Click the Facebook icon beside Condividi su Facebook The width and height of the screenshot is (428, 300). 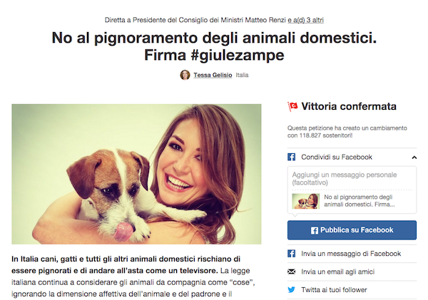(x=291, y=157)
